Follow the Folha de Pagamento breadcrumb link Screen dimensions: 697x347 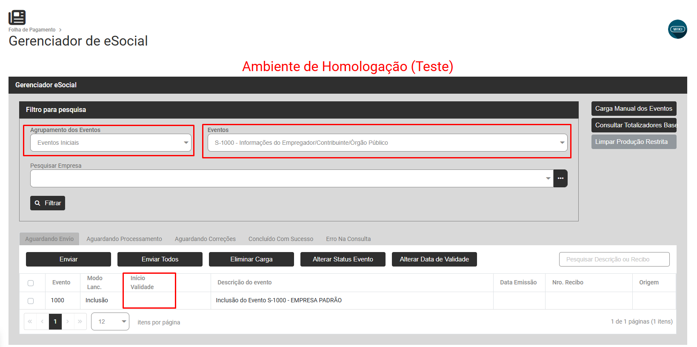tap(32, 30)
